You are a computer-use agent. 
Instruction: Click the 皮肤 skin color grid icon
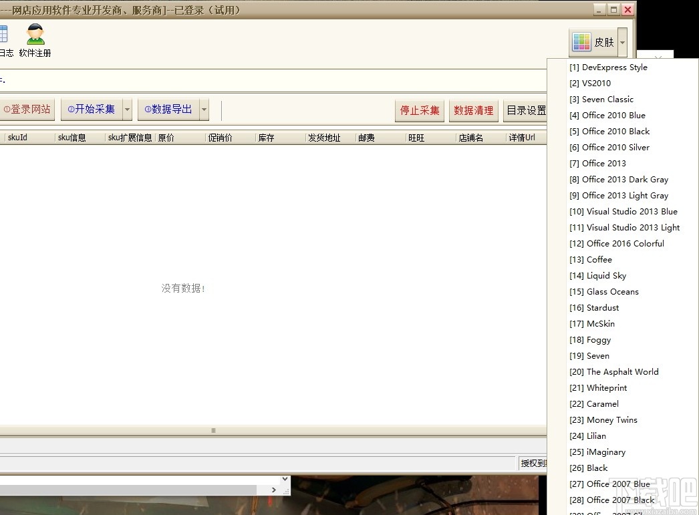tap(581, 42)
